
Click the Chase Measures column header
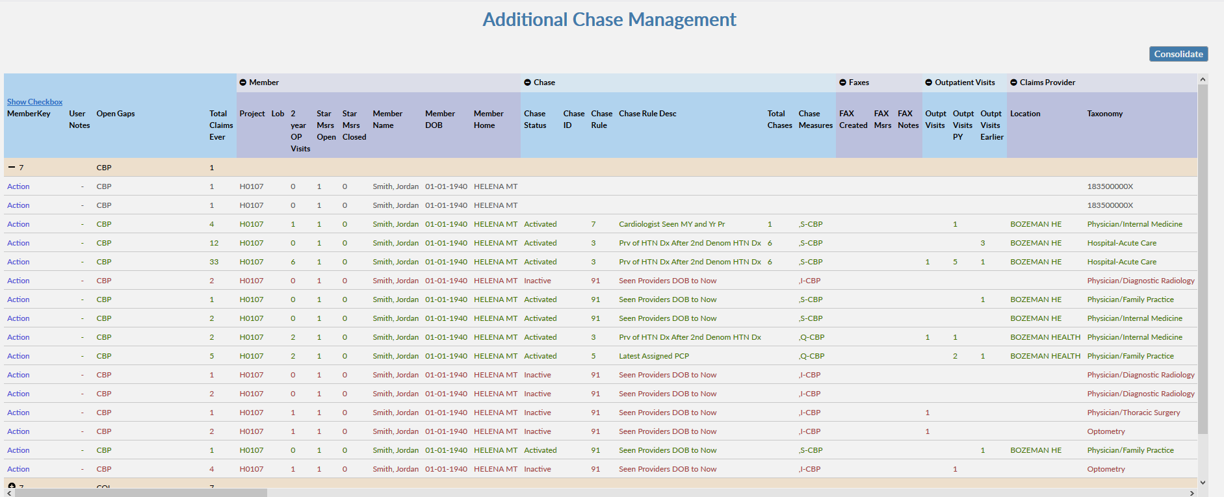[x=816, y=120]
